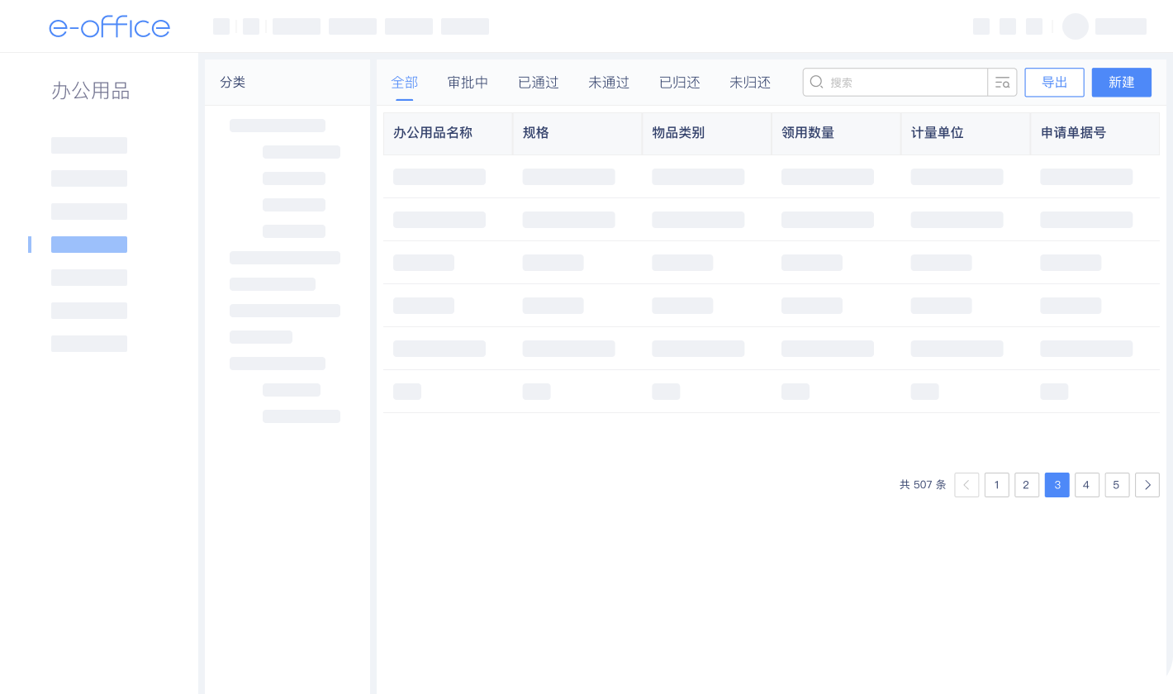View the 未归还 tab
The width and height of the screenshot is (1173, 694).
point(750,83)
